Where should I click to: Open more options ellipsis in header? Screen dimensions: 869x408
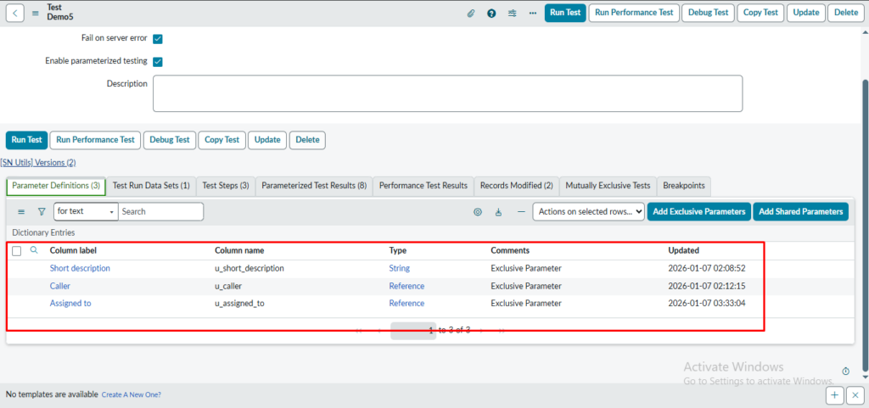[x=532, y=13]
